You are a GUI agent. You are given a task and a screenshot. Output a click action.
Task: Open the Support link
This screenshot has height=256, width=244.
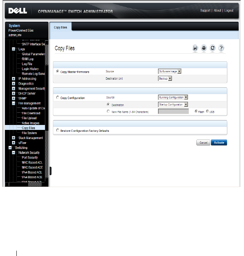[x=205, y=10]
